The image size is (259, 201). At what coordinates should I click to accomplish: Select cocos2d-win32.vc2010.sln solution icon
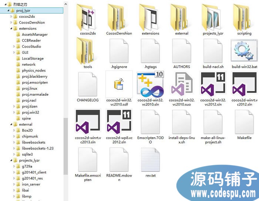click(150, 85)
